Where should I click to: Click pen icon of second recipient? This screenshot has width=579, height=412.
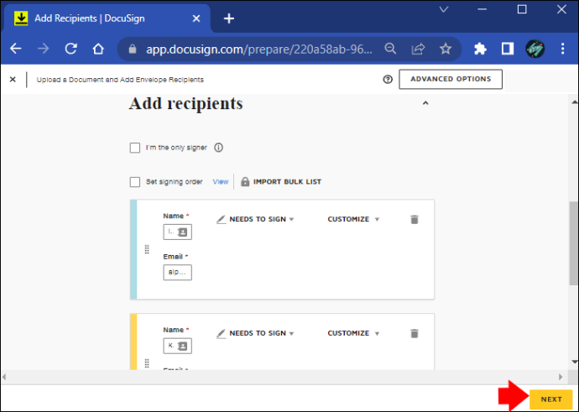(x=221, y=333)
